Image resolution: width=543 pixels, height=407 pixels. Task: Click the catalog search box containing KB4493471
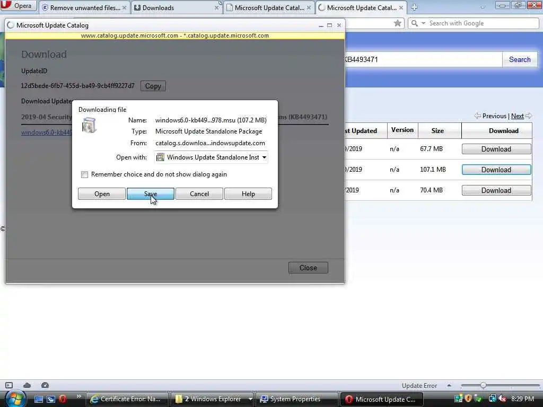424,59
